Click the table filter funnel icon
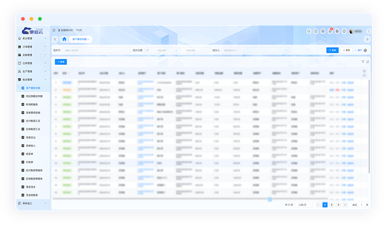 (x=363, y=62)
